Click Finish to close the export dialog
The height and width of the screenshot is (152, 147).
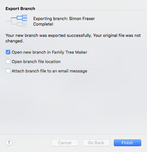(x=127, y=143)
